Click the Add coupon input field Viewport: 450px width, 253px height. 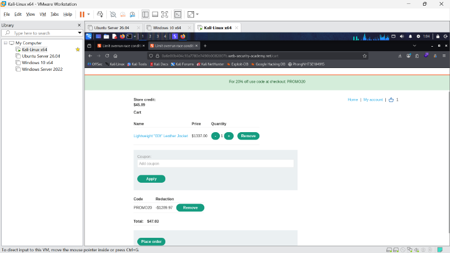pyautogui.click(x=215, y=164)
